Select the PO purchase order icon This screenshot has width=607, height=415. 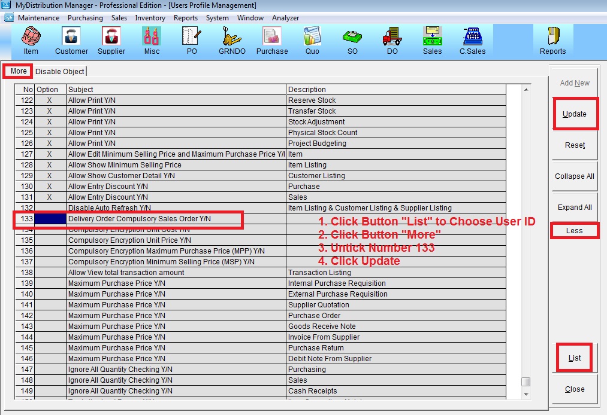point(191,41)
